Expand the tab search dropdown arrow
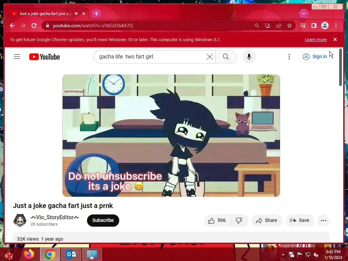The image size is (348, 261). 303,14
